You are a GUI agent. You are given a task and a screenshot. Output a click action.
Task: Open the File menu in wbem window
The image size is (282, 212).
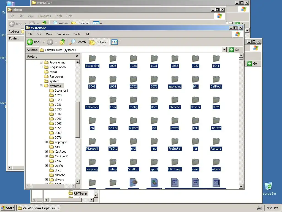[12, 16]
